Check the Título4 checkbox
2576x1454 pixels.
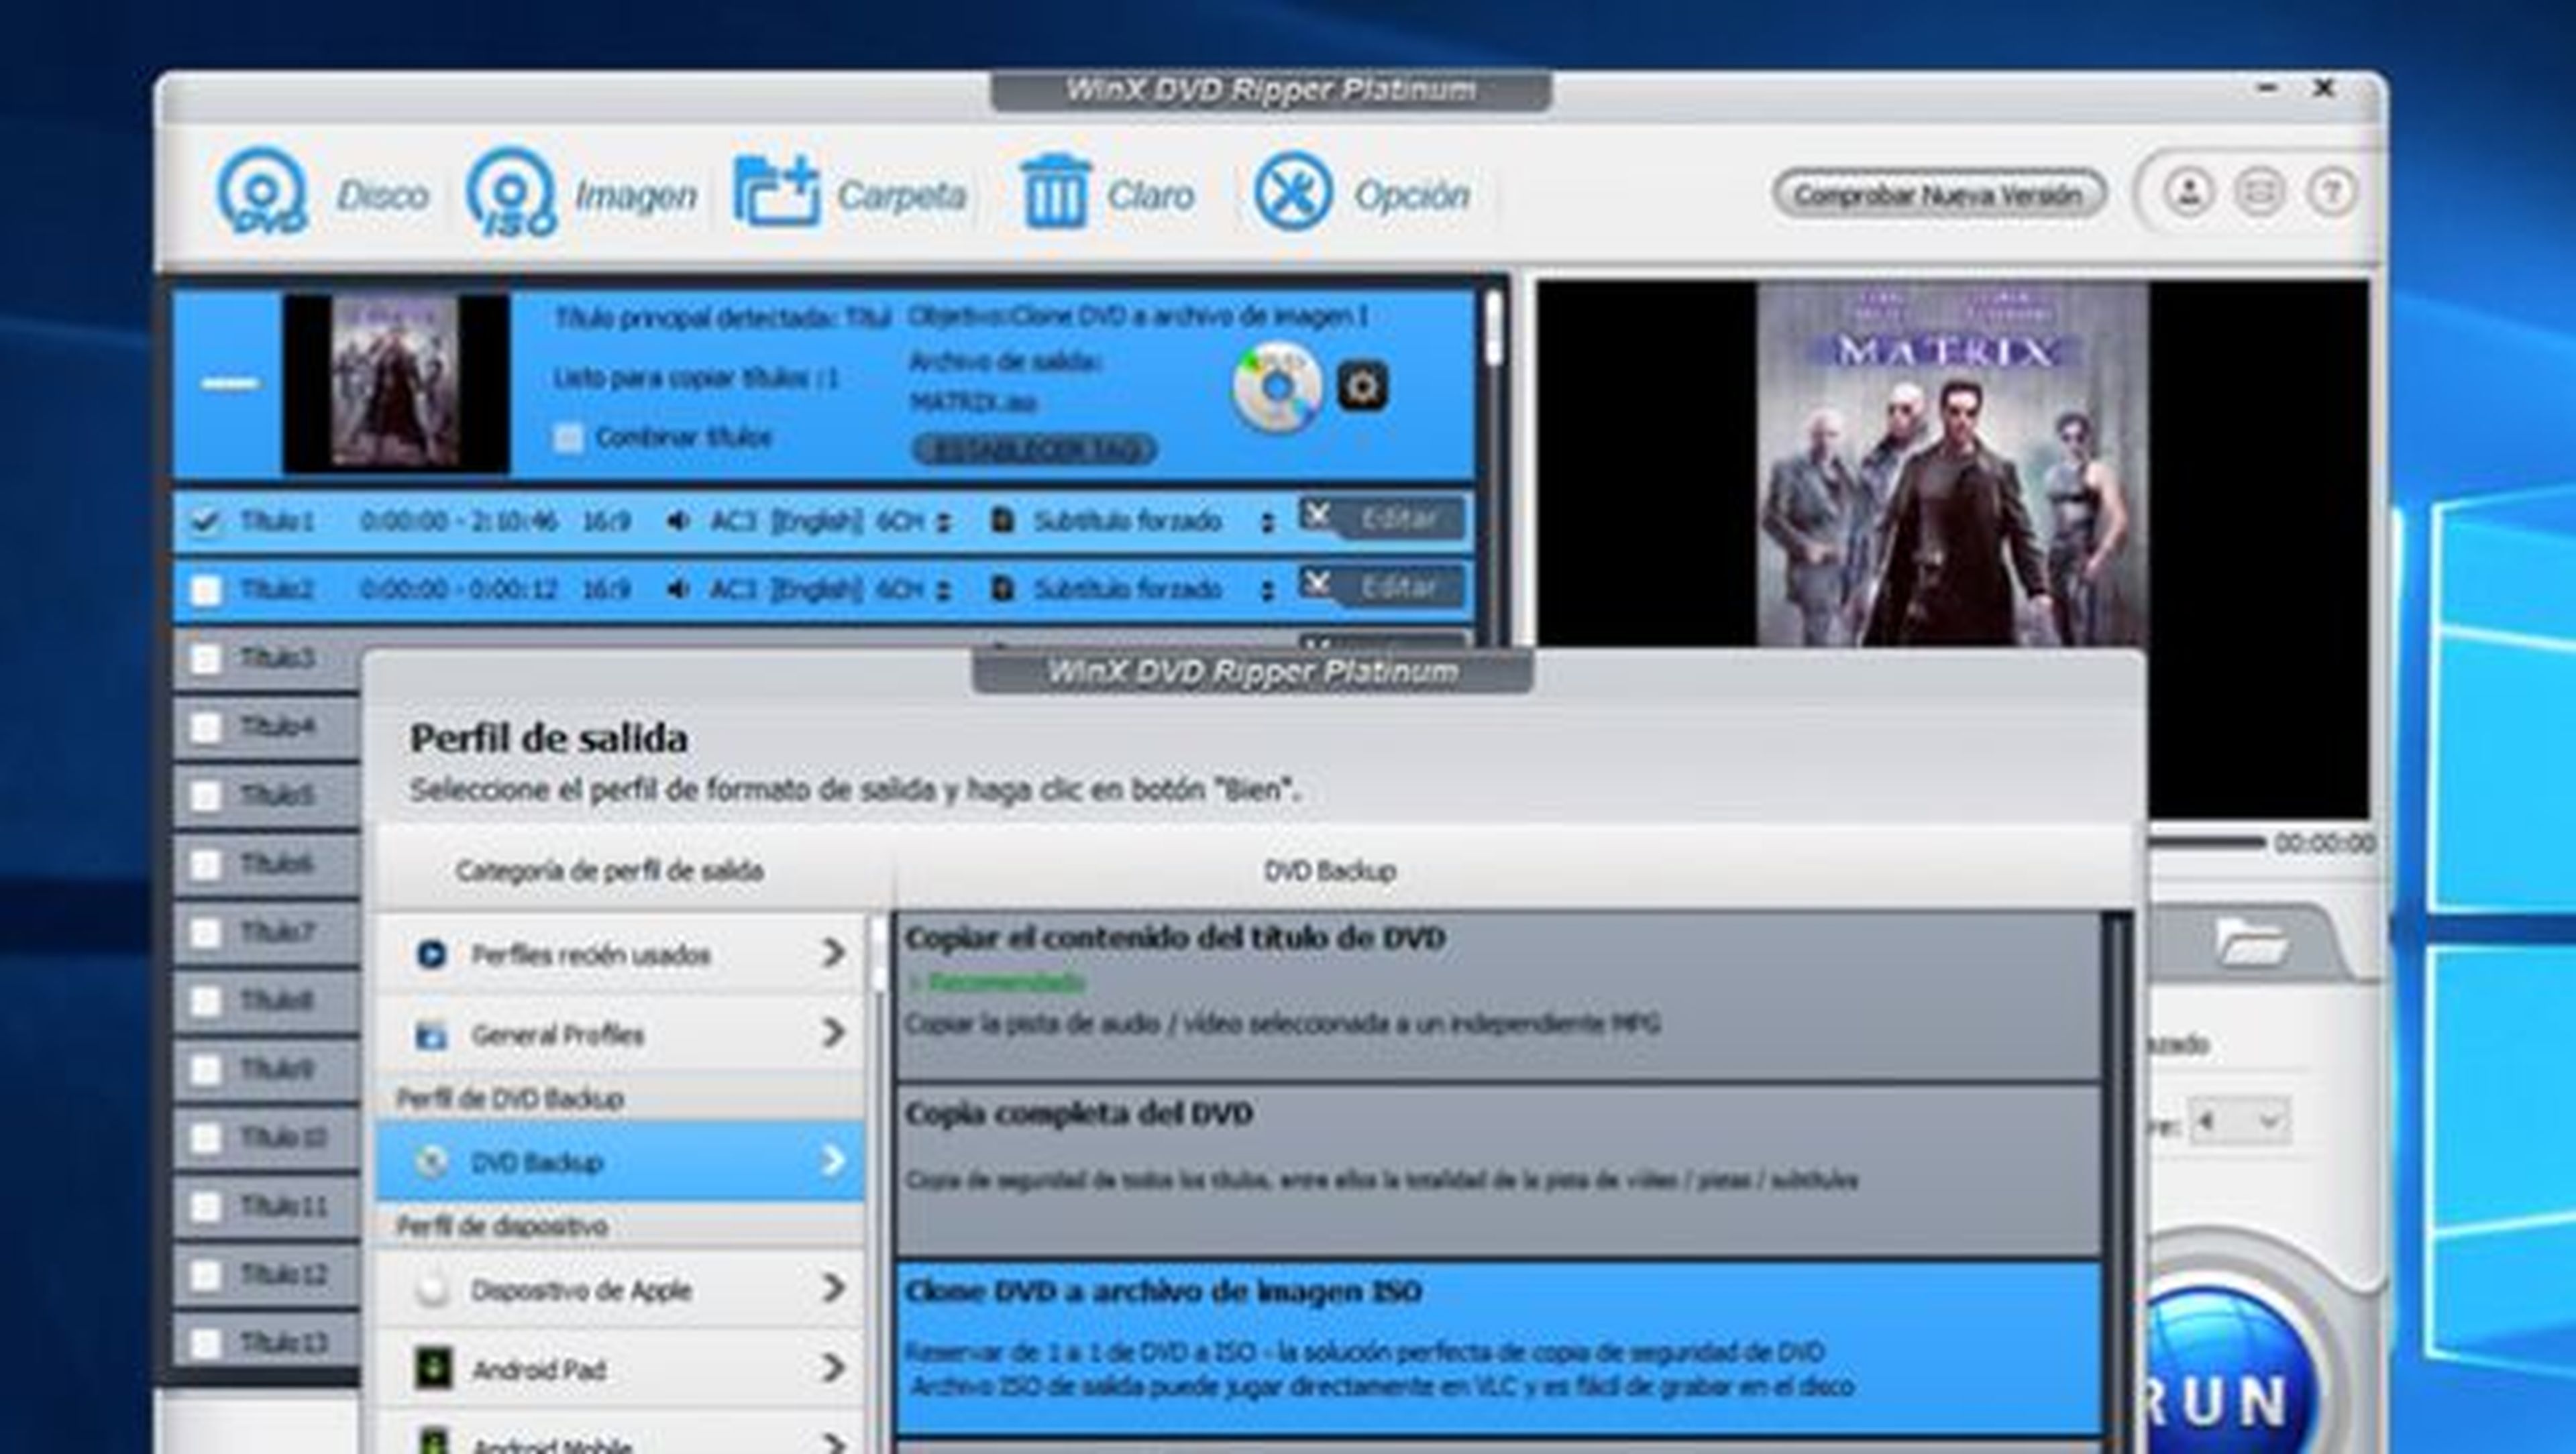205,727
